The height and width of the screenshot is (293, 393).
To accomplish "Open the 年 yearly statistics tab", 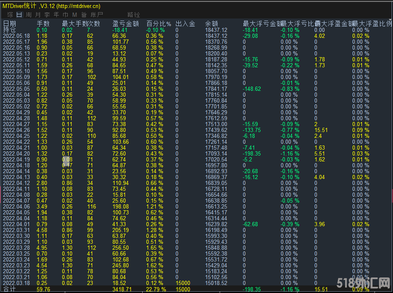I will (56, 14).
